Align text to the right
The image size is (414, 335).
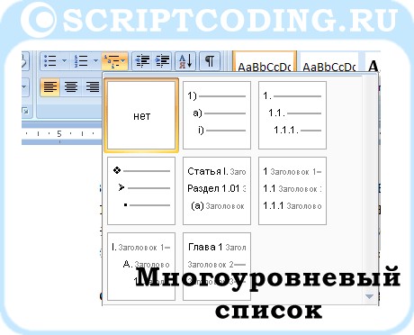pyautogui.click(x=92, y=87)
